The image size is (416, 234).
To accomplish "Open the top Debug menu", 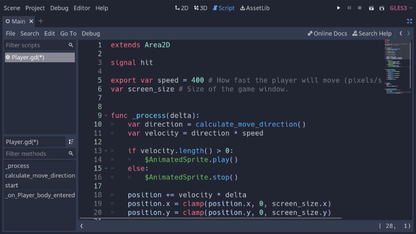I will 59,8.
